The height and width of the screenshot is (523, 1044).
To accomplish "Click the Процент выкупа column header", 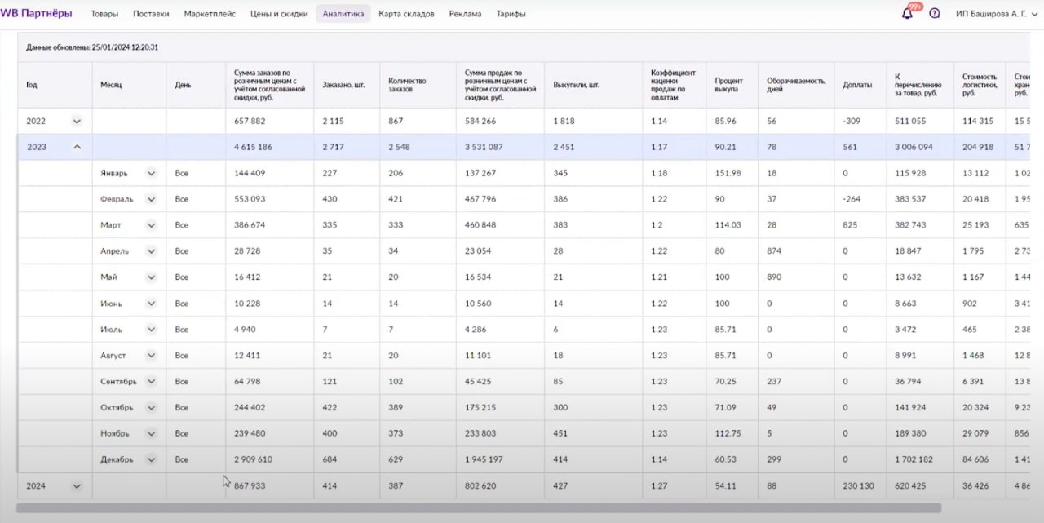I will coord(728,85).
